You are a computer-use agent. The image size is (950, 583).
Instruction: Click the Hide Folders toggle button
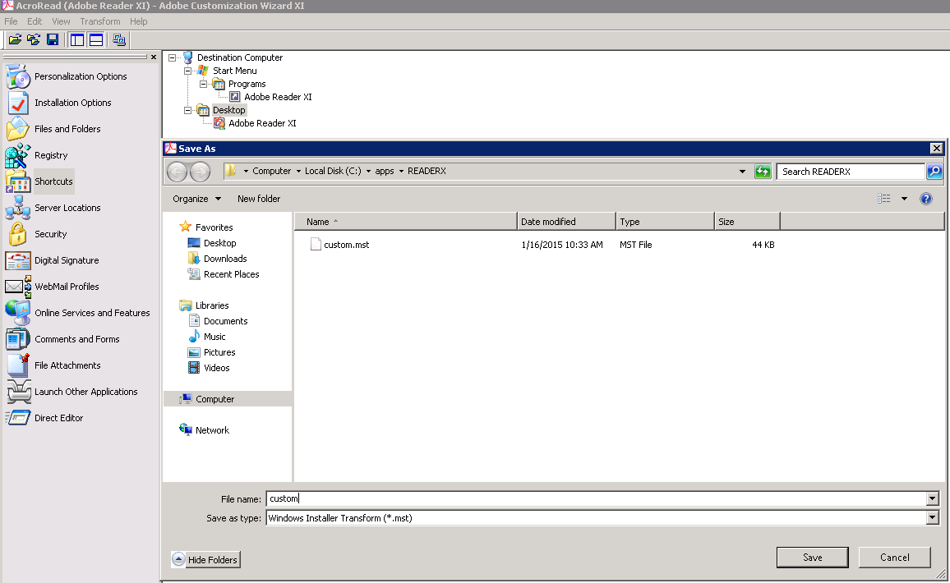205,560
